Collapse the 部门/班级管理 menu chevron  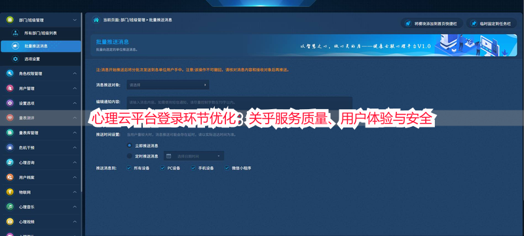coord(75,20)
